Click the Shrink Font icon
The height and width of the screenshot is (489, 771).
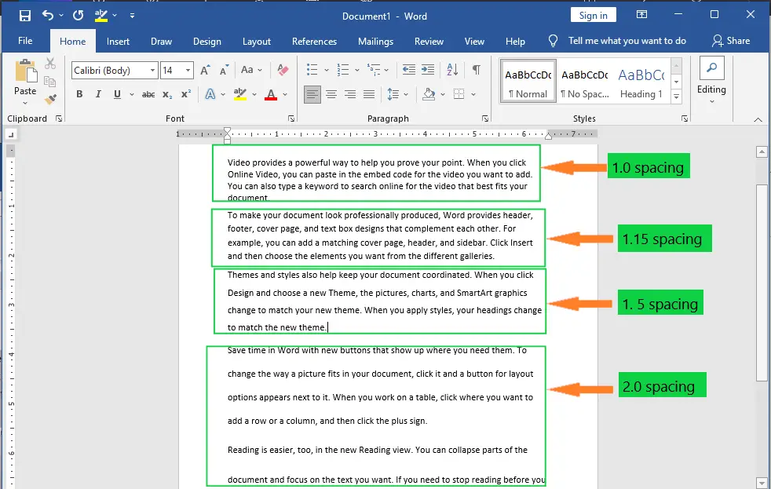tap(223, 69)
